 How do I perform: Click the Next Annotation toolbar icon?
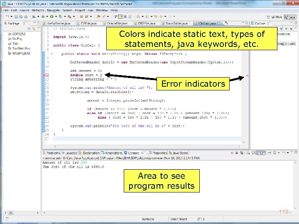point(138,17)
